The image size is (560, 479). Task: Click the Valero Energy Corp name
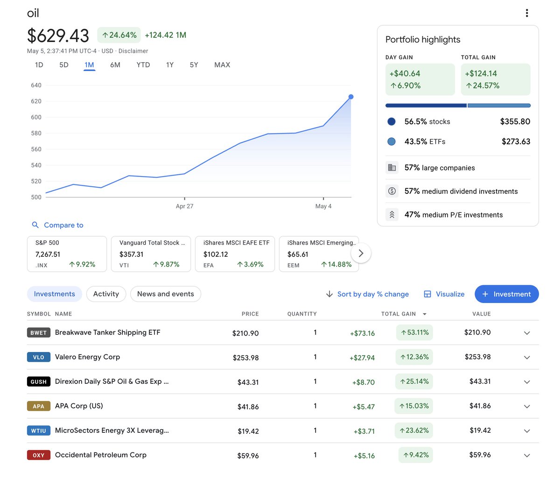point(87,357)
